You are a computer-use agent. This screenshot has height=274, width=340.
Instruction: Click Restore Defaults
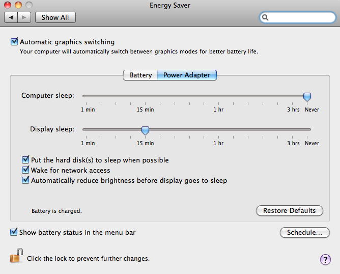pyautogui.click(x=290, y=210)
